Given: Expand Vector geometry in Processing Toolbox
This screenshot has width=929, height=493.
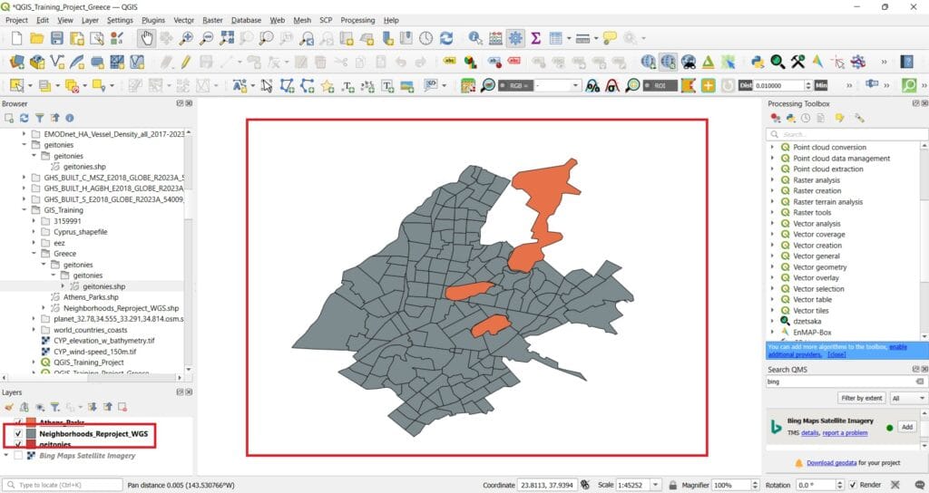Looking at the screenshot, I should point(772,267).
